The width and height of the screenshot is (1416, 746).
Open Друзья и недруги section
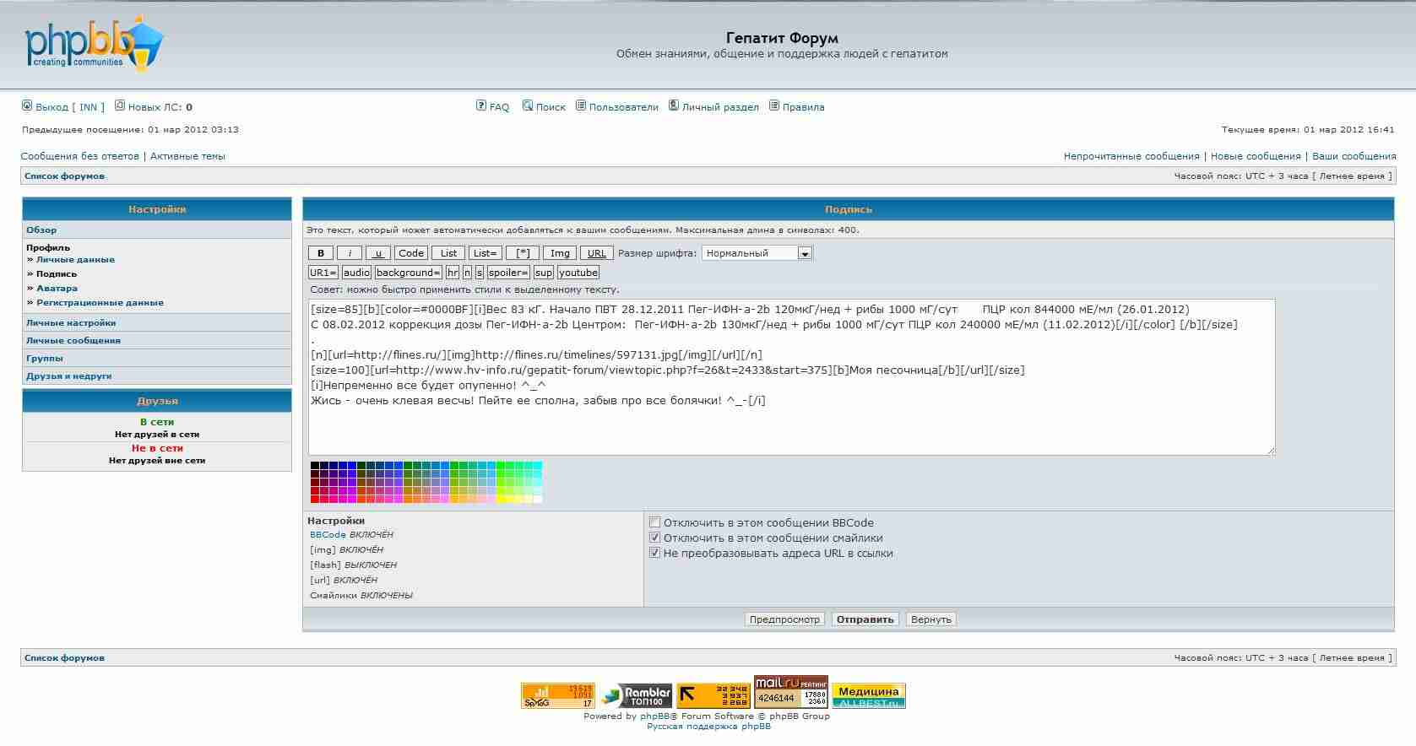pyautogui.click(x=68, y=376)
